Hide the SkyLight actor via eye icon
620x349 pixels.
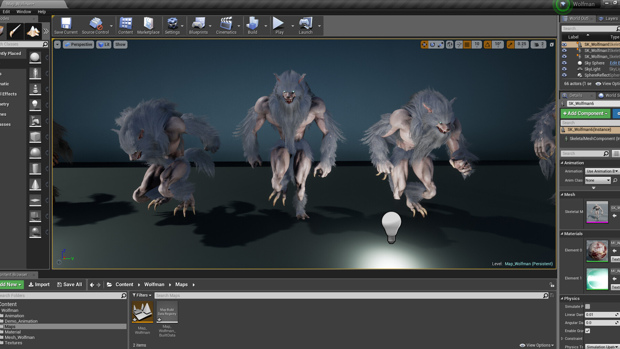point(564,69)
